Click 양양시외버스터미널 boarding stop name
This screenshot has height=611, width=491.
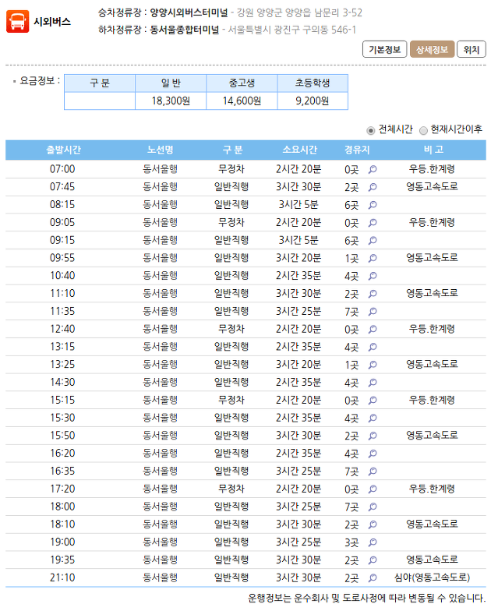(189, 12)
